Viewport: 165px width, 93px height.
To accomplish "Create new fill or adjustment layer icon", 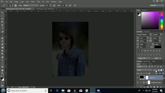I will (x=151, y=87).
